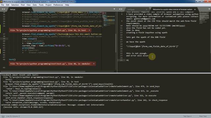Click the 'this is not enough.' line
Viewport: 211px width, 118px height.
137,53
